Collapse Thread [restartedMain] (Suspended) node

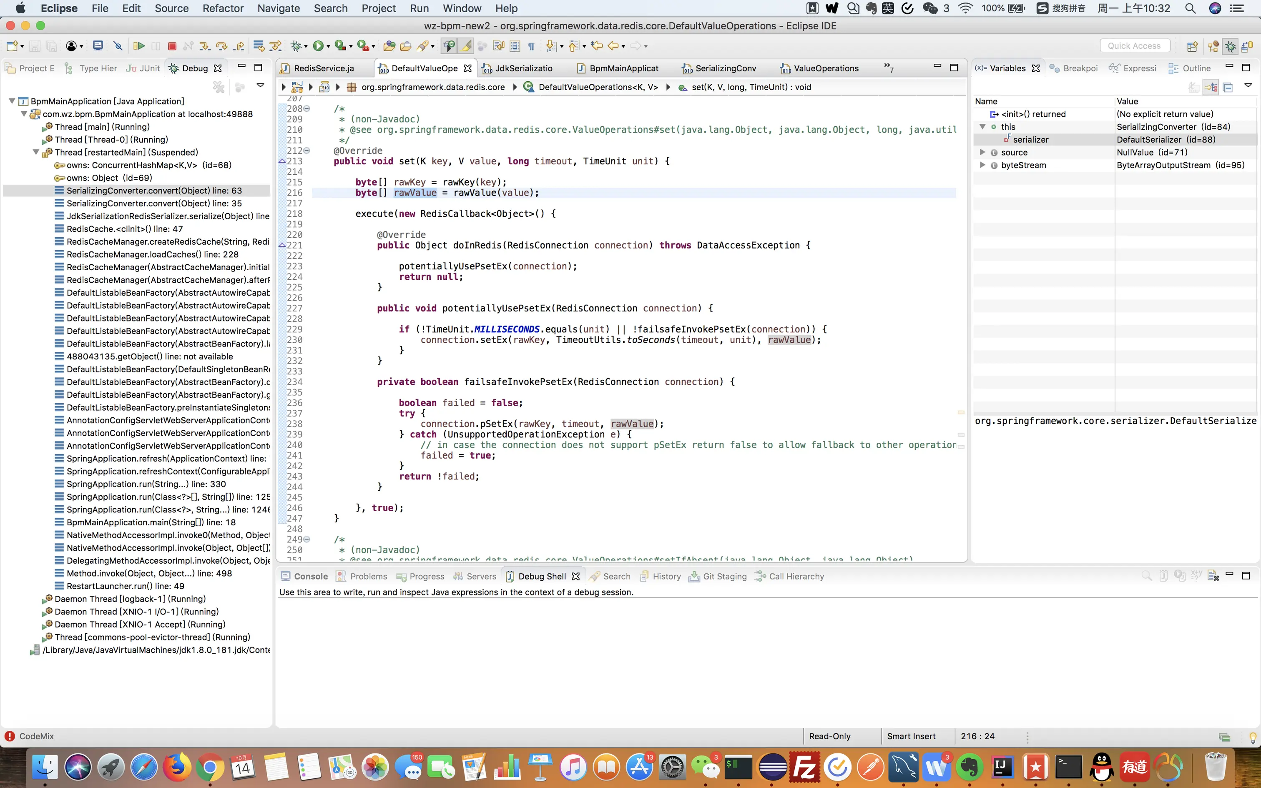(x=36, y=152)
